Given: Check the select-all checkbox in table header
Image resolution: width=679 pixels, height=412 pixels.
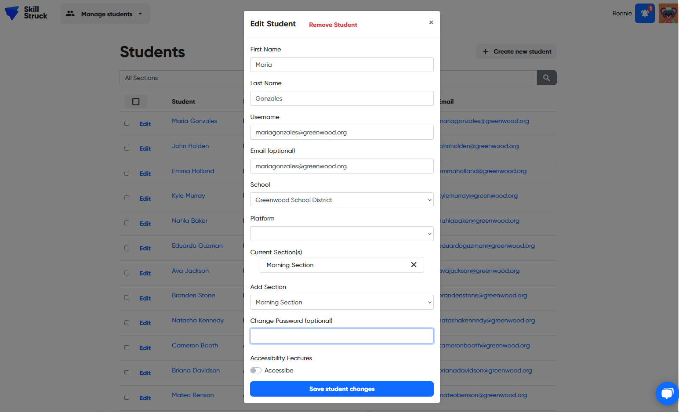Looking at the screenshot, I should click(x=135, y=101).
